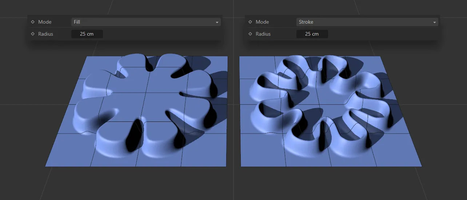Click the Mode label in the Fill panel
Viewport: 467px width, 200px height.
pos(45,22)
